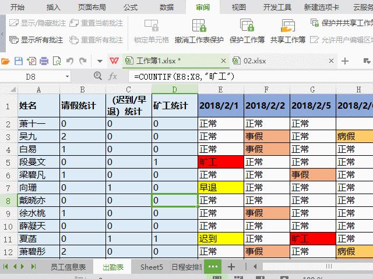Click the Redo arrow icon

click(x=83, y=61)
